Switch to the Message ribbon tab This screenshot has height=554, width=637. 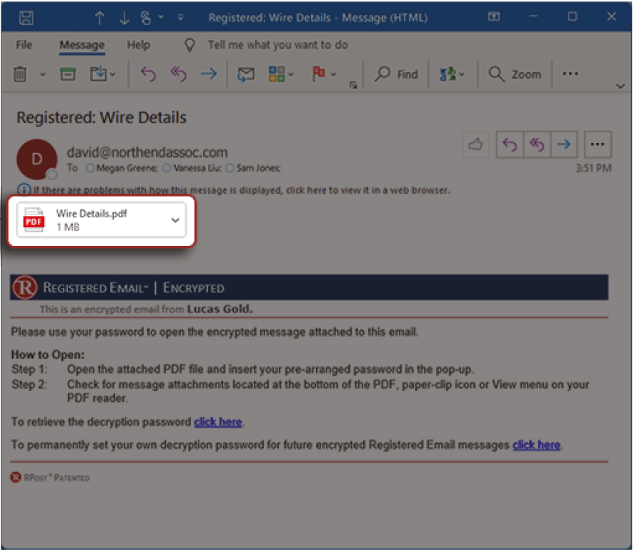82,44
